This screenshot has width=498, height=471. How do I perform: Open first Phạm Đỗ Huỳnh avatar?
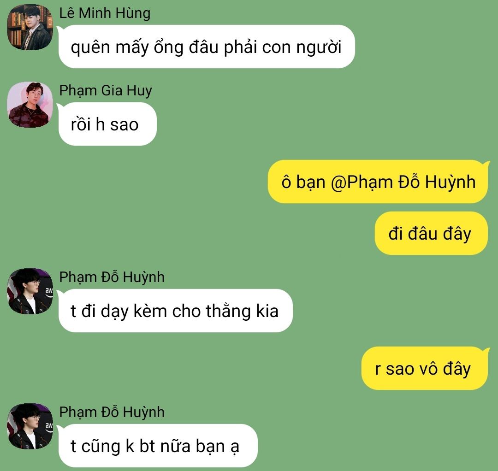[30, 291]
